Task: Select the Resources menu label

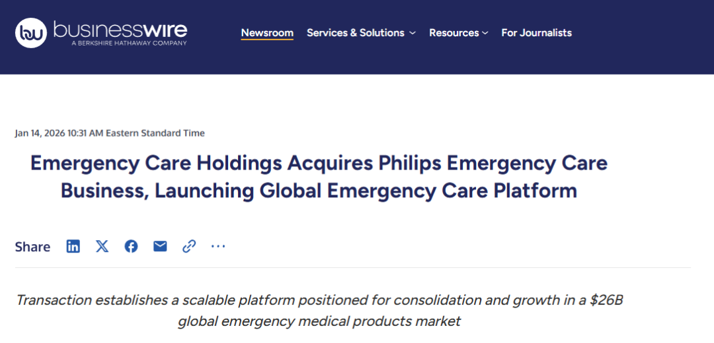Action: 454,32
